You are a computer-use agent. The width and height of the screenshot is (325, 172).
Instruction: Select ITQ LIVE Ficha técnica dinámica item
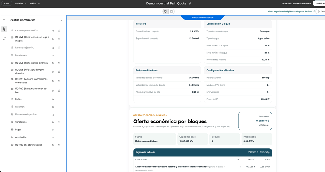[31, 63]
